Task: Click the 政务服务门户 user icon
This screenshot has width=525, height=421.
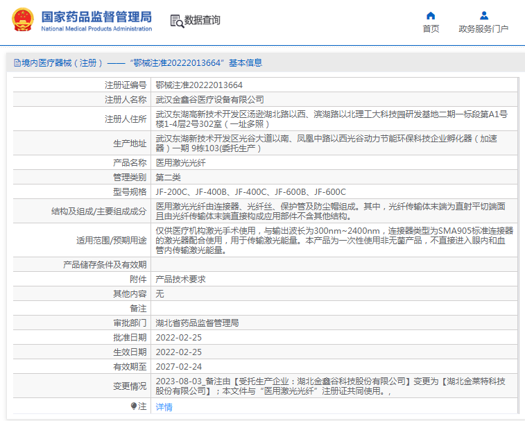Action: click(x=484, y=15)
